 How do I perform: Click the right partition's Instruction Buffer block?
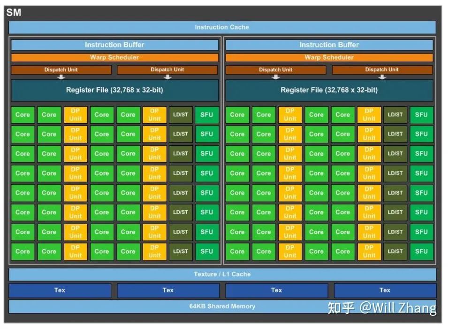coord(329,45)
